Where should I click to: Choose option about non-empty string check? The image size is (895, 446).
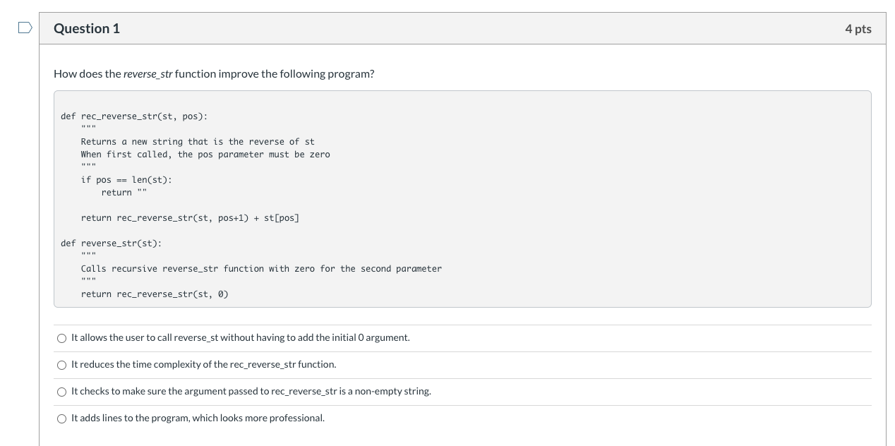(62, 392)
